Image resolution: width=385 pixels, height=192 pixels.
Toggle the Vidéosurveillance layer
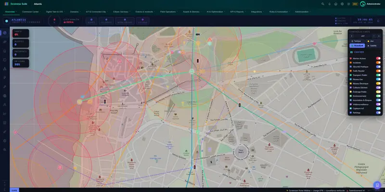(378, 104)
